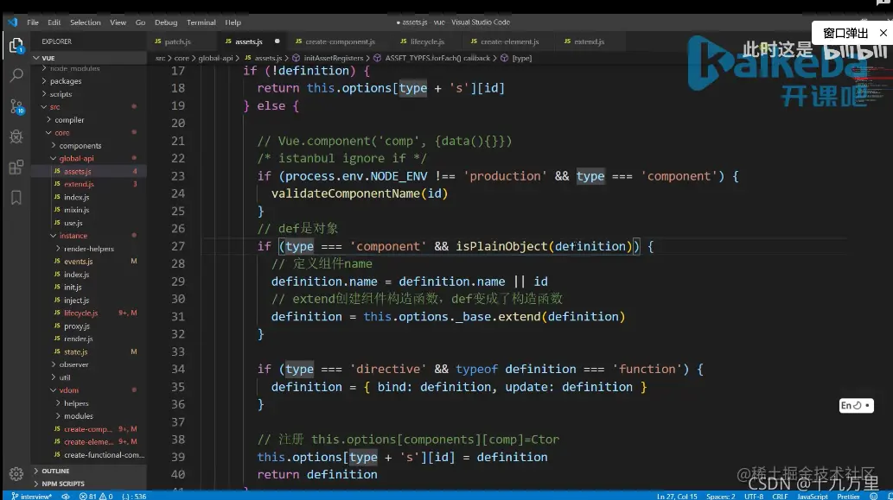893x500 pixels.
Task: Open the Source Control view
Action: (16, 106)
